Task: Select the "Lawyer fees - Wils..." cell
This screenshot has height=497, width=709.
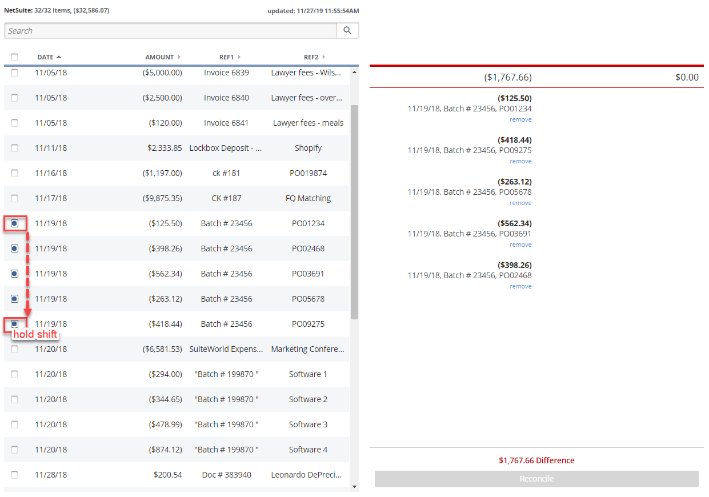Action: click(306, 73)
